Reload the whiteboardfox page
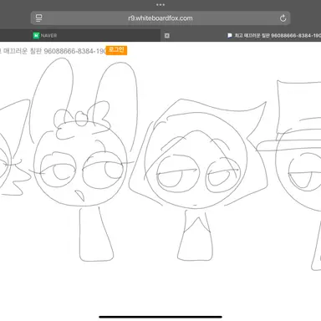The height and width of the screenshot is (321, 321). pyautogui.click(x=283, y=18)
